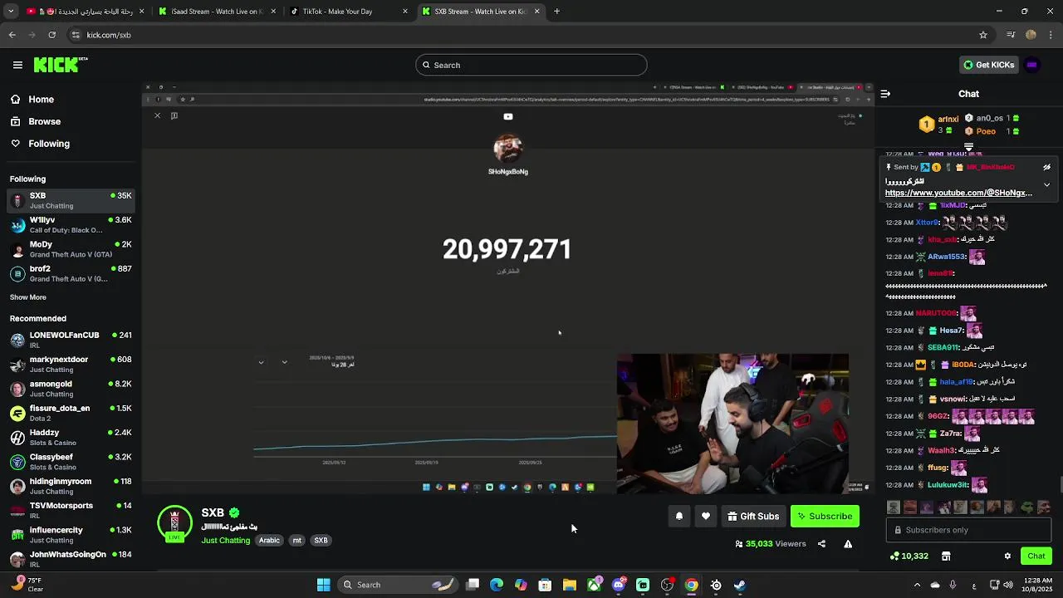
Task: Click the green Subscribe button
Action: (x=825, y=517)
